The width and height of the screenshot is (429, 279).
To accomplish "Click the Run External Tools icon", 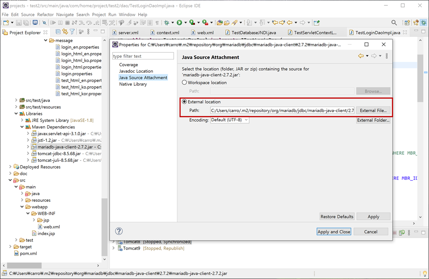I will [x=205, y=23].
